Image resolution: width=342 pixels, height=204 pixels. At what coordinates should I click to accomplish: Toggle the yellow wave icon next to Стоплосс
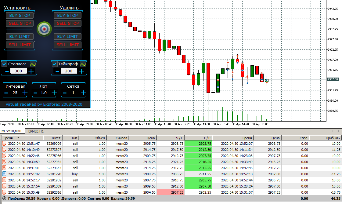tap(33, 64)
